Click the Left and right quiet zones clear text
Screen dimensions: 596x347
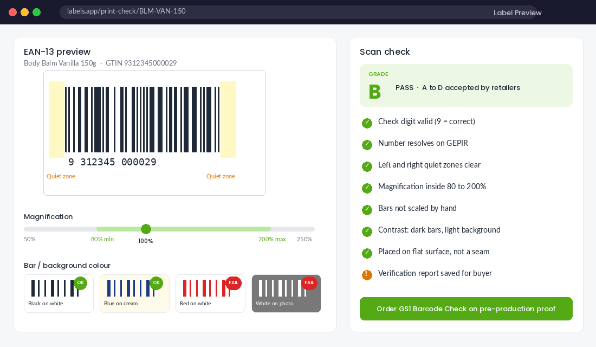pyautogui.click(x=429, y=165)
